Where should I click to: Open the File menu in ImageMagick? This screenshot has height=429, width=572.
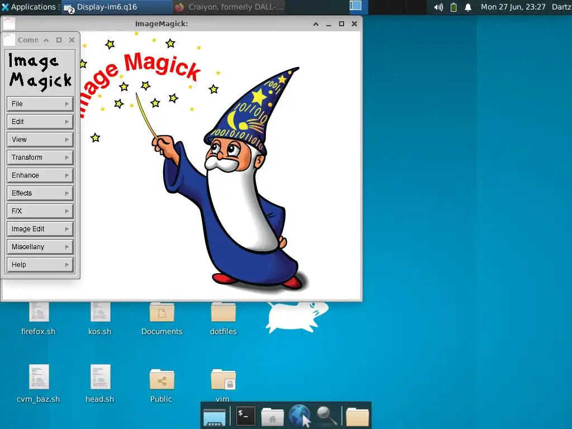coord(40,104)
